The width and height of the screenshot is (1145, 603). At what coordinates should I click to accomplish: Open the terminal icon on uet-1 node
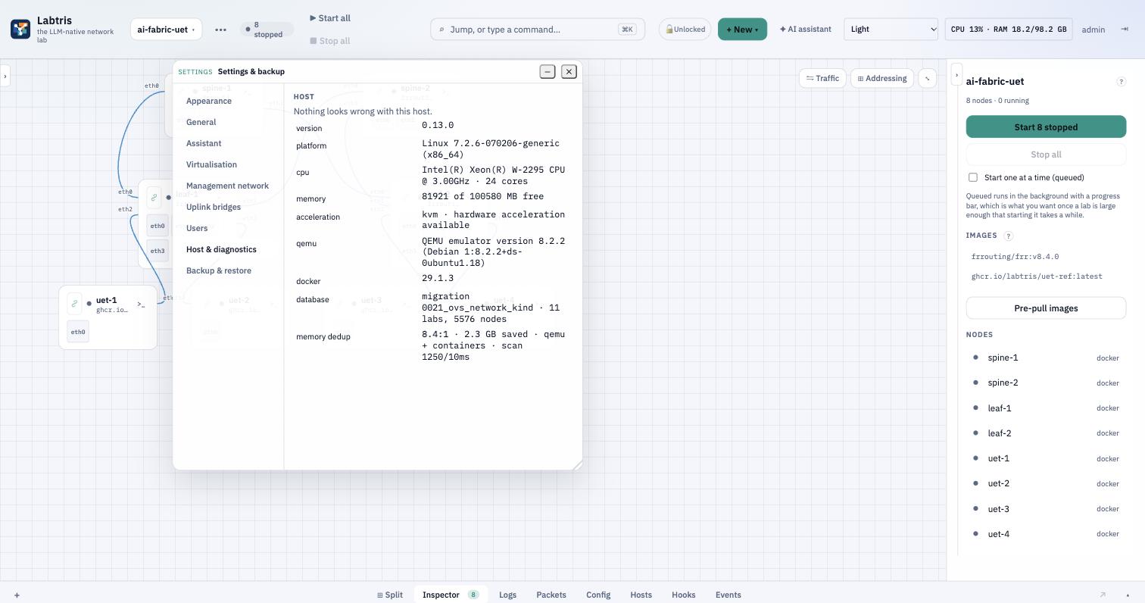click(141, 305)
